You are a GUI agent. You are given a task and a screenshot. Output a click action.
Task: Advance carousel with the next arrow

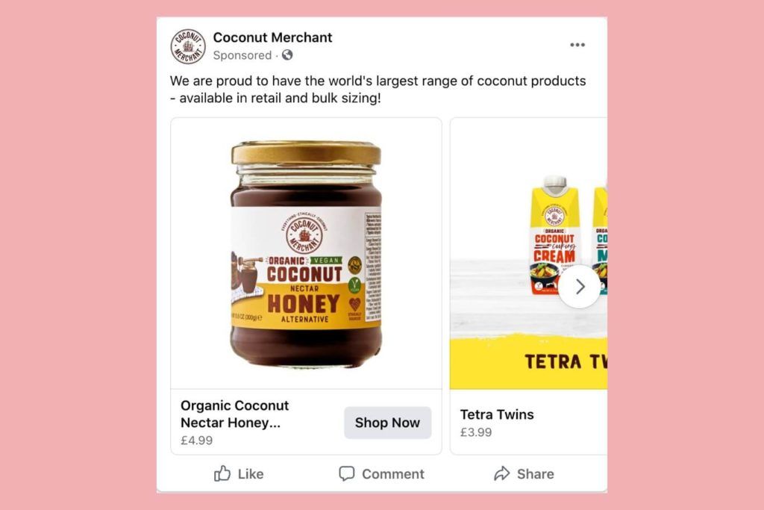(579, 287)
